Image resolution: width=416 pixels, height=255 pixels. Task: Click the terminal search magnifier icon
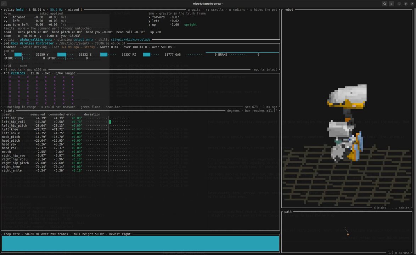click(x=384, y=4)
